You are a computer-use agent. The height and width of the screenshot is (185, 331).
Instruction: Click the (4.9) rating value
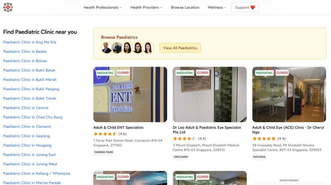282,139
